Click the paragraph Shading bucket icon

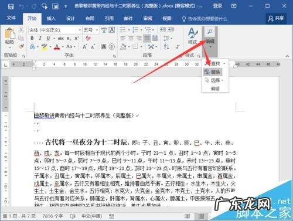coord(123,47)
